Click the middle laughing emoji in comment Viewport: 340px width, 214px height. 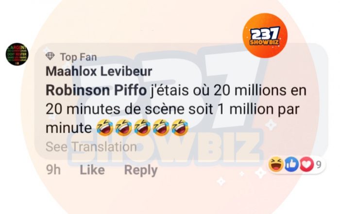click(142, 127)
